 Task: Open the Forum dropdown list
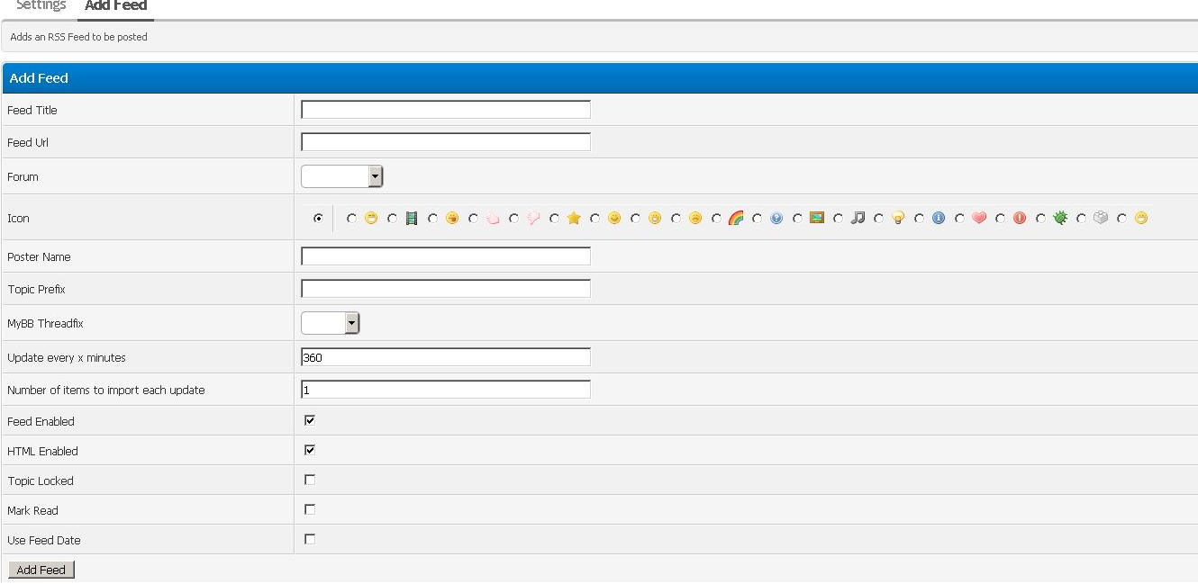(x=341, y=176)
